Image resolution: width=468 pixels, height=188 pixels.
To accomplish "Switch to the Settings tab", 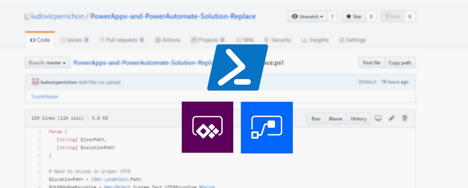I will [x=352, y=40].
